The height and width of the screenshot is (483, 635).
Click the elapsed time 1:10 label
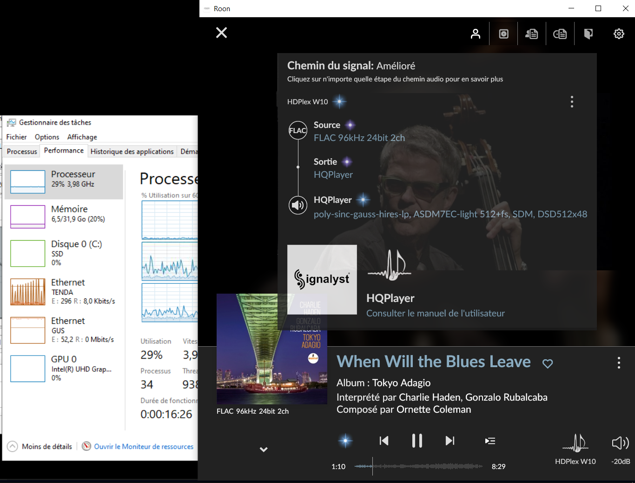click(x=338, y=466)
